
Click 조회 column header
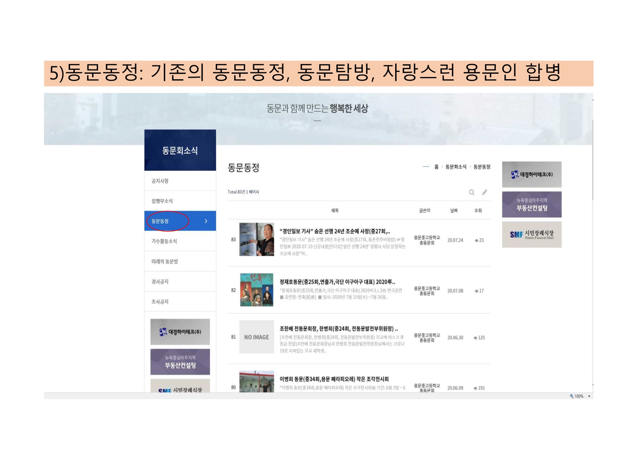click(478, 211)
